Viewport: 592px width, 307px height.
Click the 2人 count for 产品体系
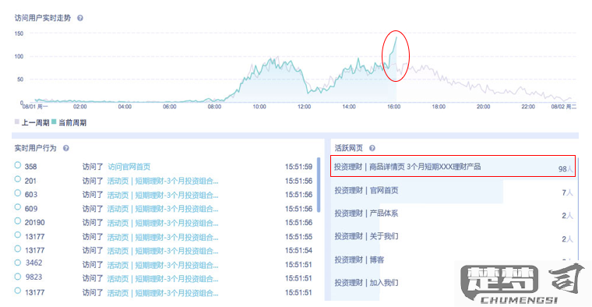coord(567,216)
